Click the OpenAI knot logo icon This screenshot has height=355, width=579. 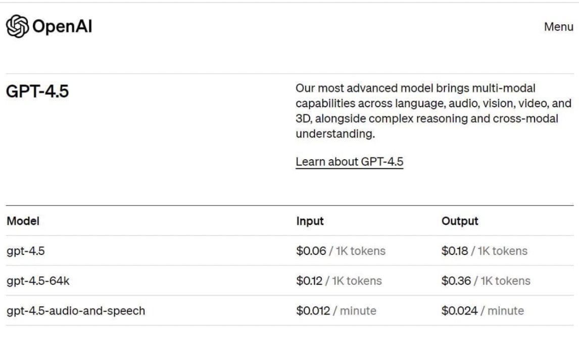click(17, 26)
